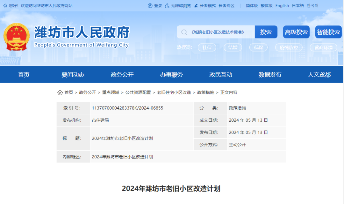Click the wheelchair accessibility icon
The width and height of the screenshot is (344, 204).
(x=167, y=6)
